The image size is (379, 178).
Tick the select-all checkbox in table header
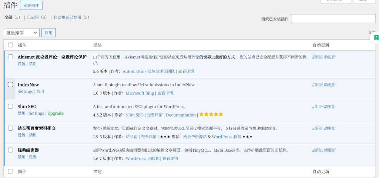click(x=10, y=45)
